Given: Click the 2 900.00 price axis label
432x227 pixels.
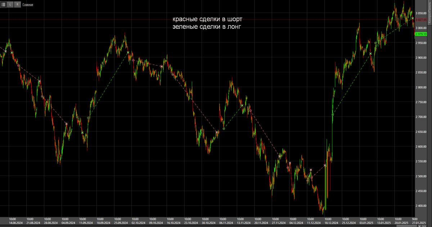Looking at the screenshot, I should tap(421, 58).
